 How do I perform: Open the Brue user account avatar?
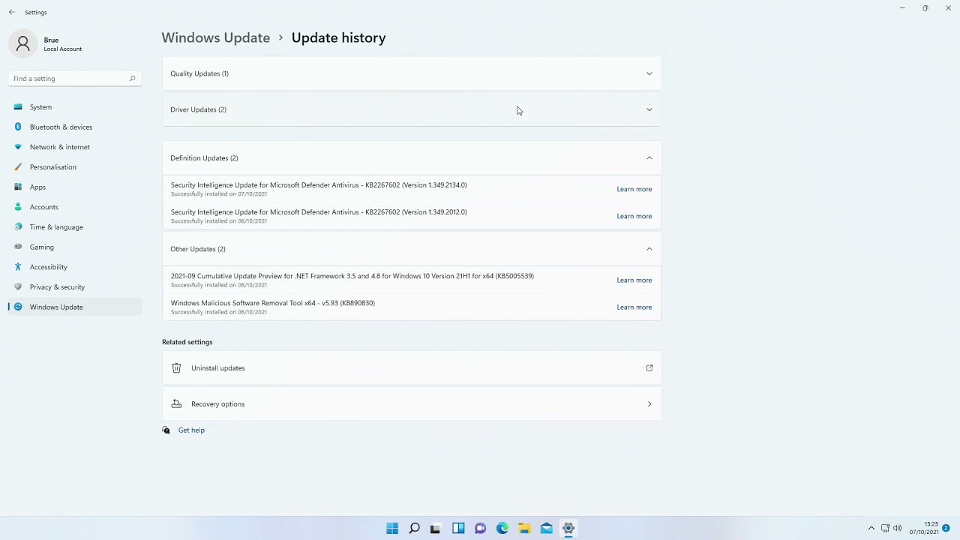[x=23, y=44]
